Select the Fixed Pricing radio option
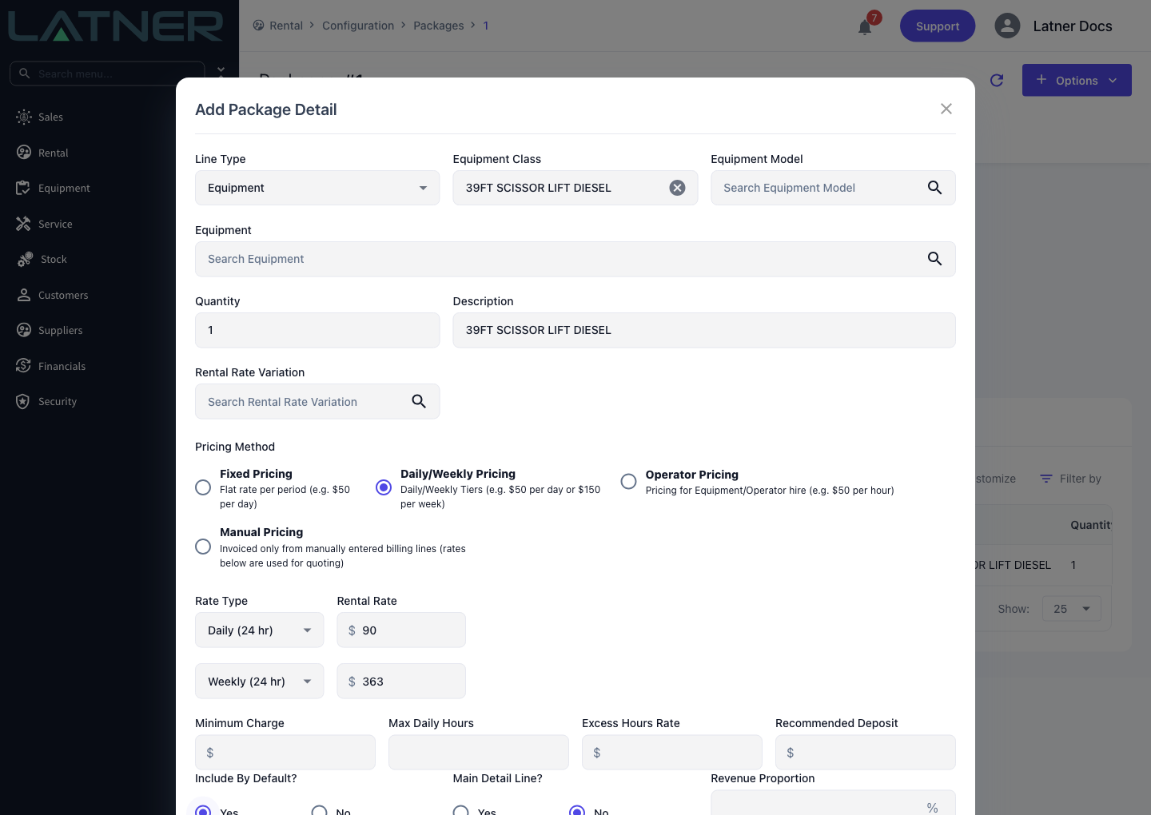 coord(203,487)
